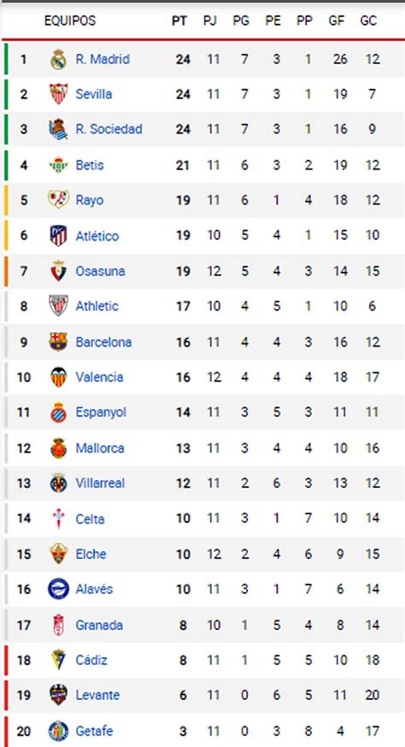Viewport: 405px width, 747px height.
Task: Click the Levante team name link
Action: 98,696
